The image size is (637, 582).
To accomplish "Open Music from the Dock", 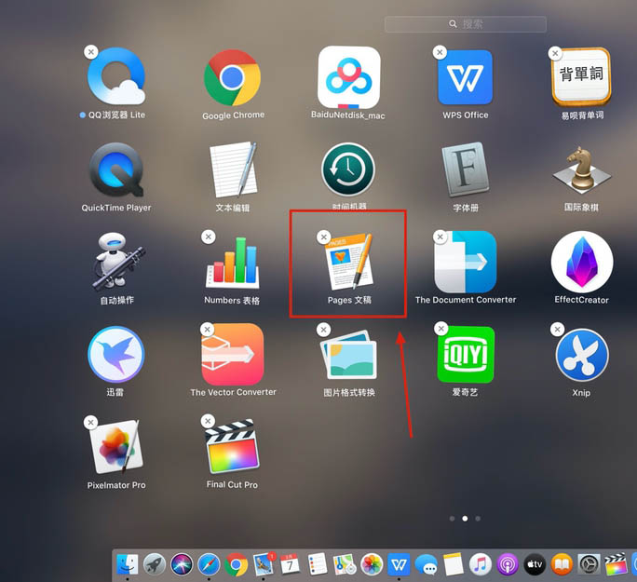I will click(481, 564).
